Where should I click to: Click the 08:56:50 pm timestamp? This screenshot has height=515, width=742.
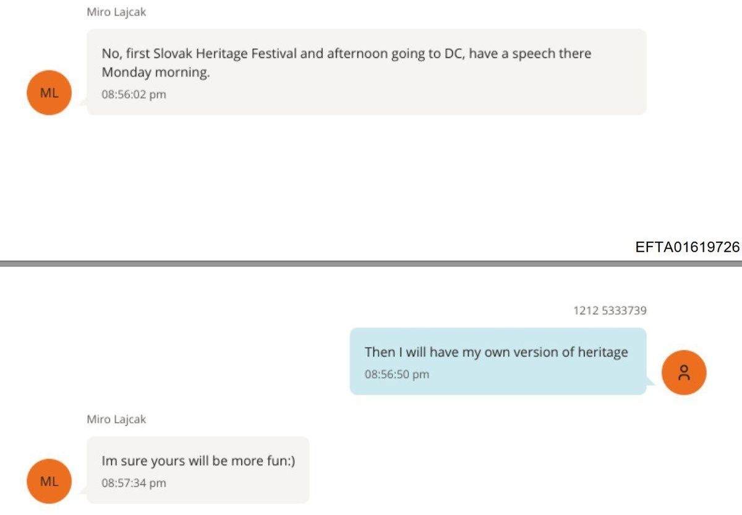coord(396,374)
